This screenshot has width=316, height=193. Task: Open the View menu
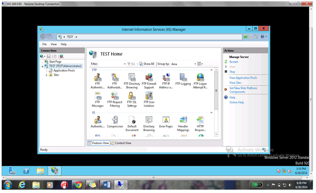coord(54,44)
